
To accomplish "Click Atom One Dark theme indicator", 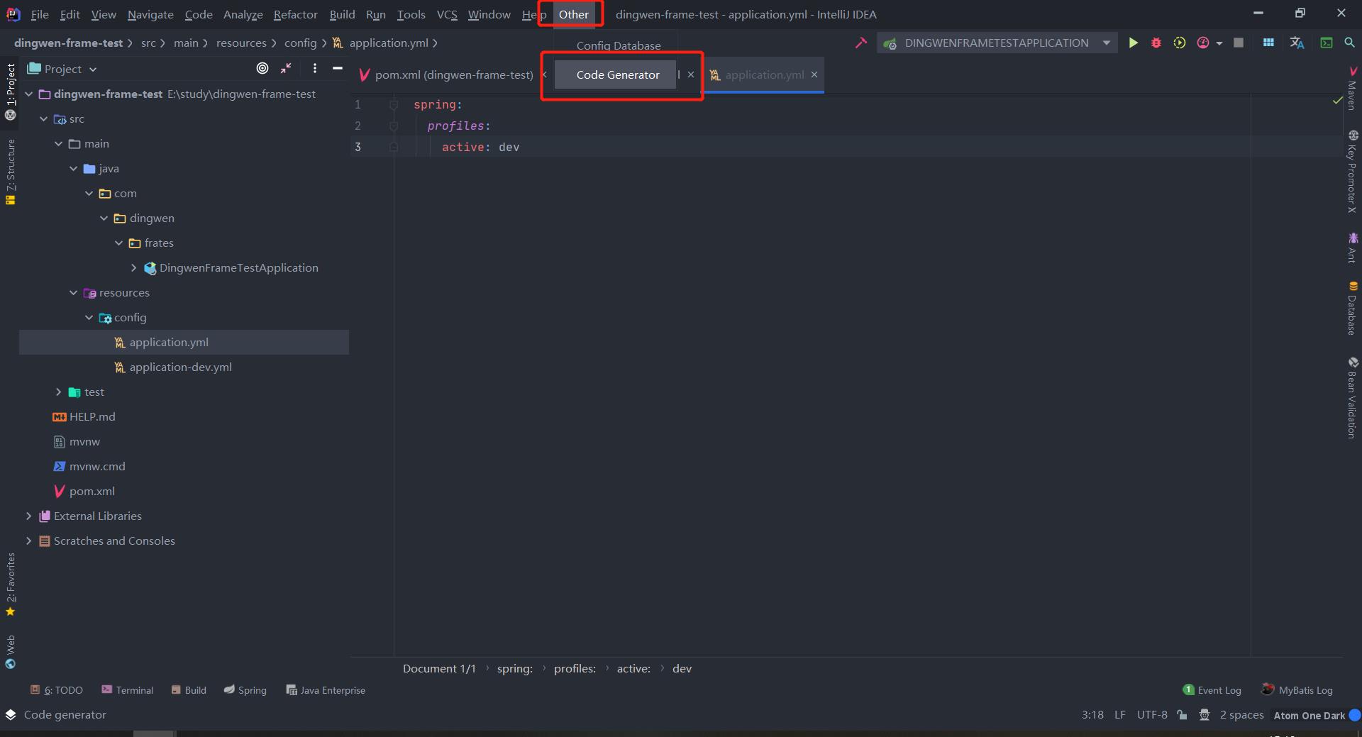I will [x=1309, y=715].
